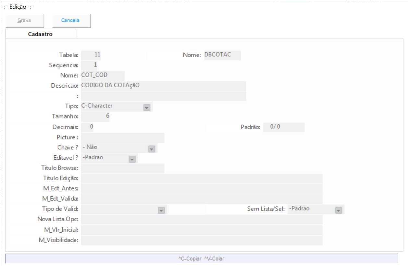Open the Tipo C-Character dropdown
Viewport: 408px width, 266px height.
click(x=147, y=107)
